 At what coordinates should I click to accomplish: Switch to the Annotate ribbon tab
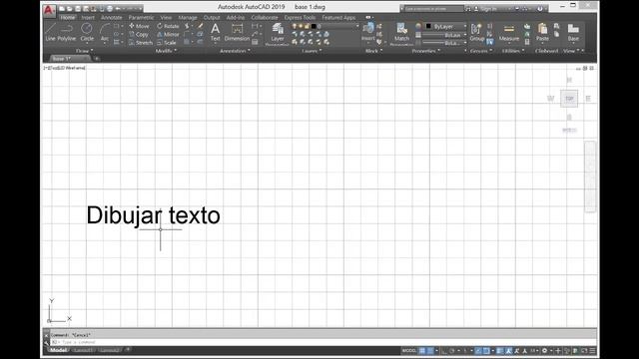click(x=111, y=18)
